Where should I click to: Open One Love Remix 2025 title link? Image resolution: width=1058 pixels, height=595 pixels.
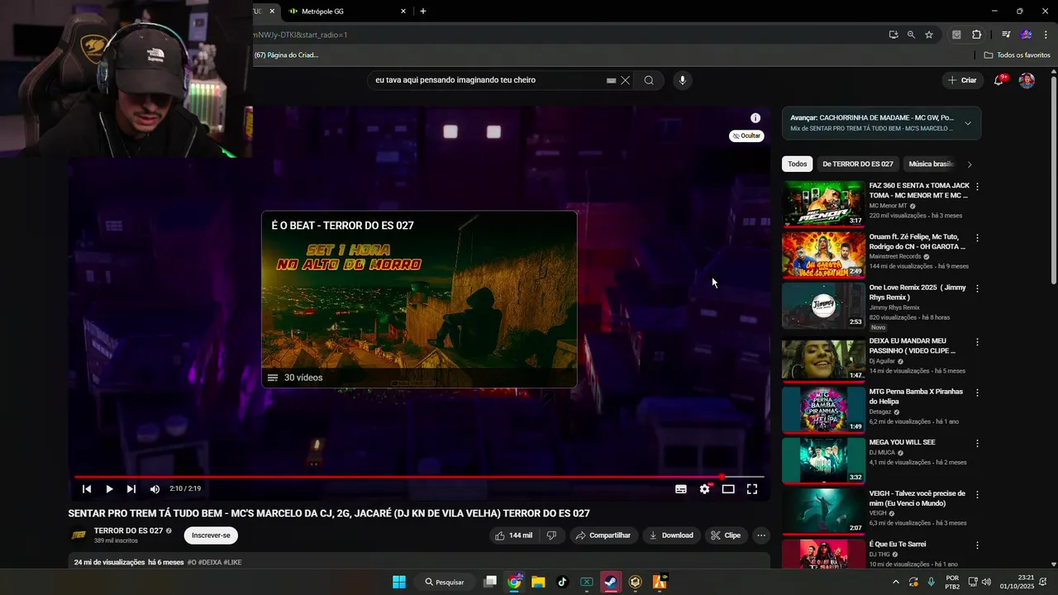917,292
